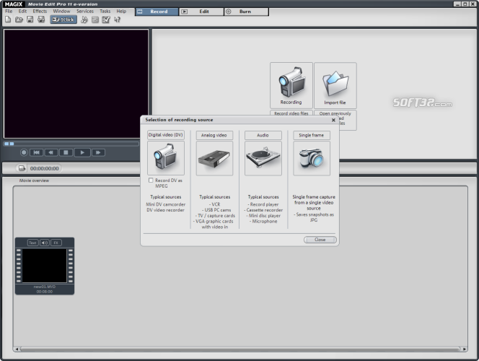Select the Analog video label button
Screen dimensions: 479x361
[214, 135]
